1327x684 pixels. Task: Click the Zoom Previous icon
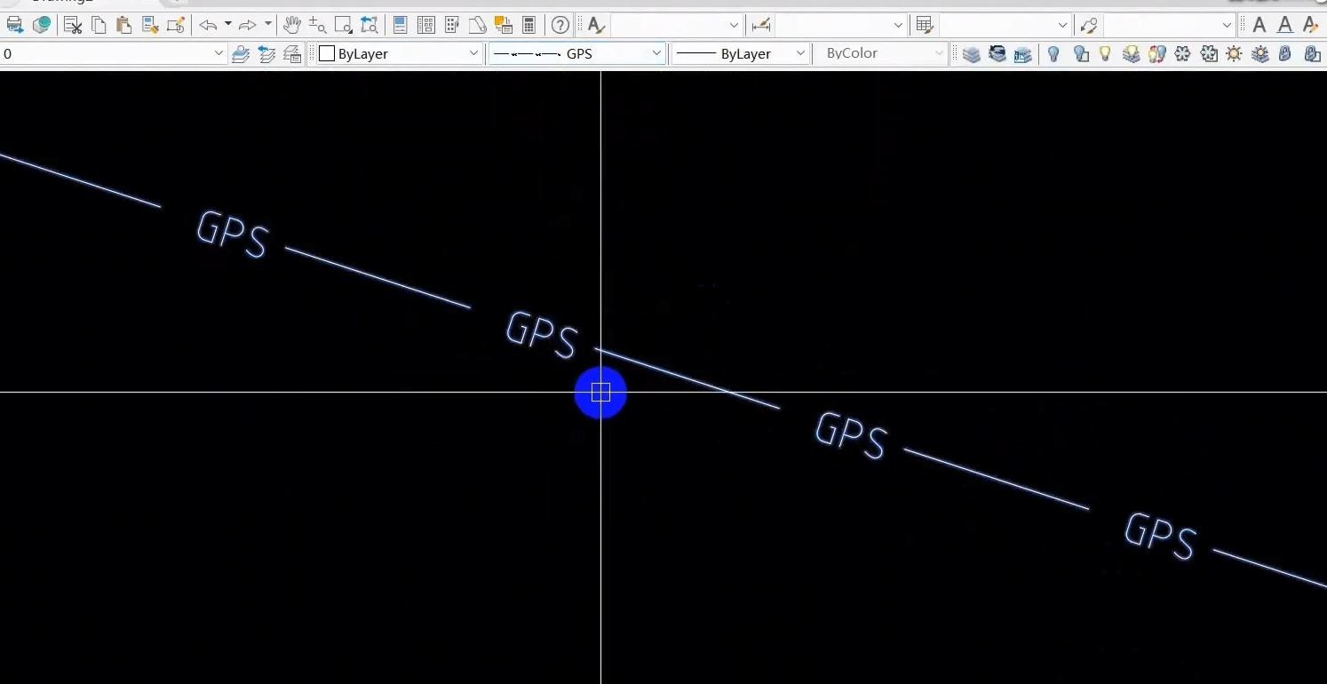369,25
